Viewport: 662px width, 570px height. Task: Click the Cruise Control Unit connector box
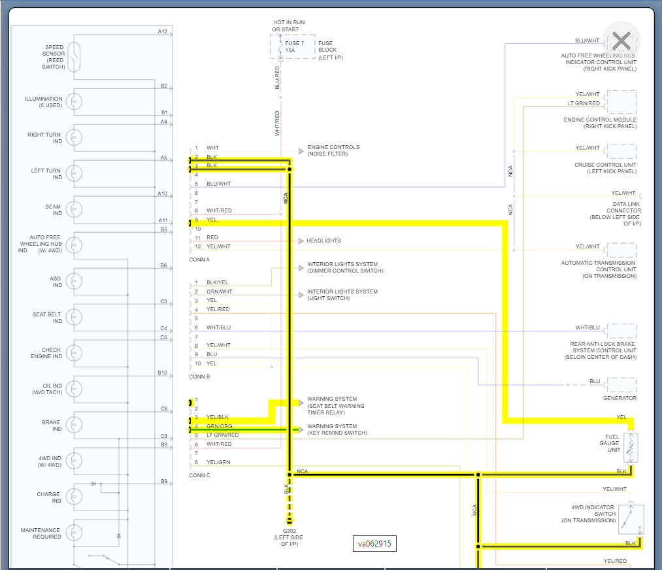point(621,151)
